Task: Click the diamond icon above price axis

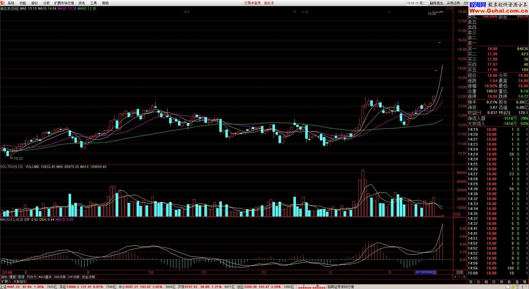Action: (447, 9)
